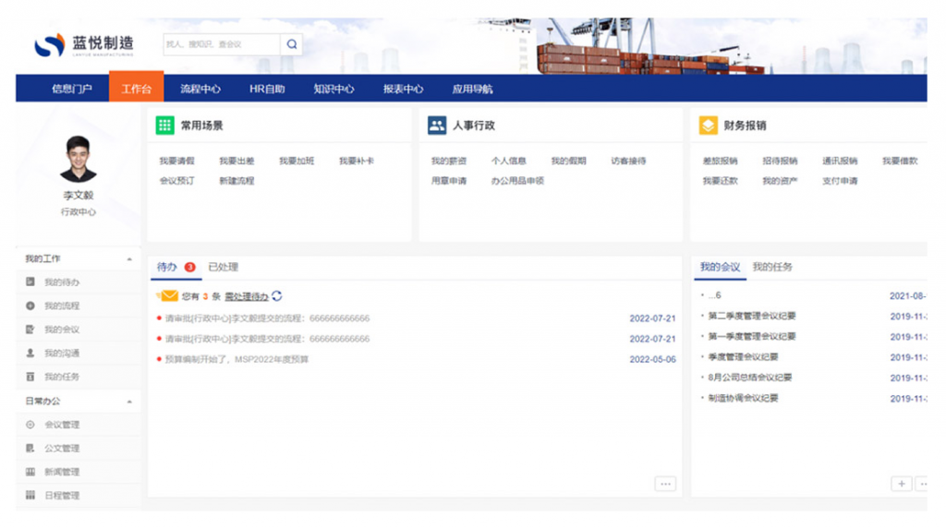Open the more options button in 待办 panel
946x528 pixels.
pyautogui.click(x=665, y=484)
